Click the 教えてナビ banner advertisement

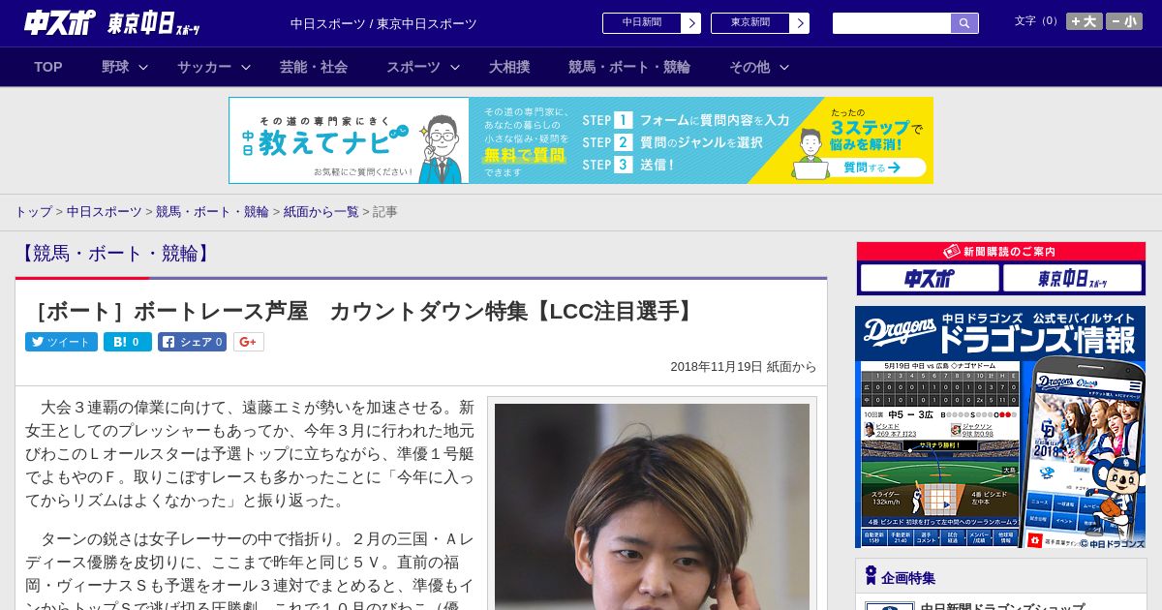(x=581, y=140)
